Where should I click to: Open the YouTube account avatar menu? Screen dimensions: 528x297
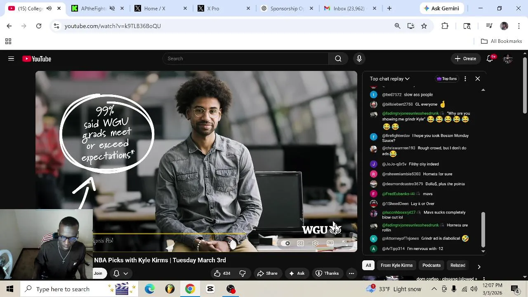click(508, 59)
